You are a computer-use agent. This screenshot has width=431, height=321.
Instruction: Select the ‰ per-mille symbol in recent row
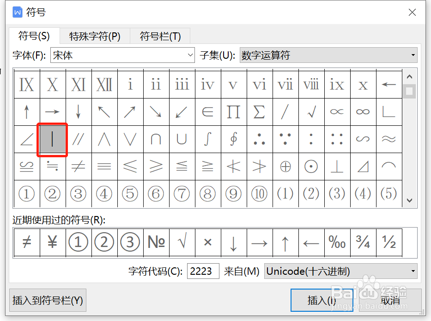(337, 242)
